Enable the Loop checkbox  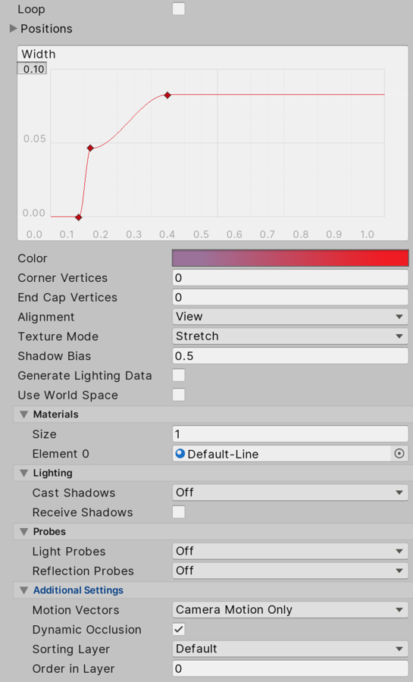[x=179, y=8]
